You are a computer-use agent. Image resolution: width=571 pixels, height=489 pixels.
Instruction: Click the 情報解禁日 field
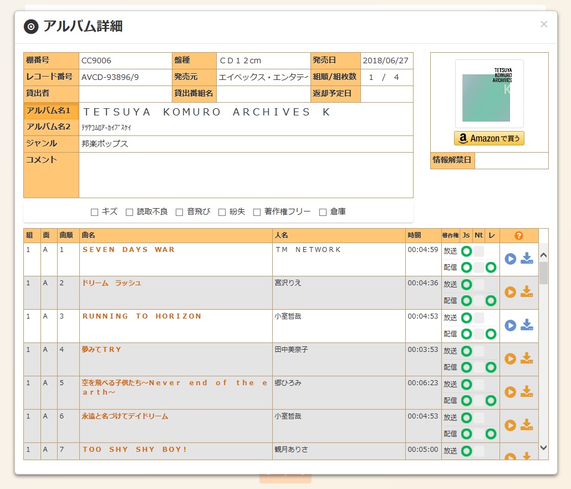511,160
